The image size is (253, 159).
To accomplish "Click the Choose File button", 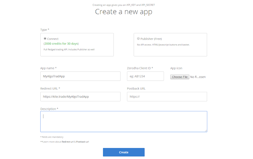I will point(180,77).
